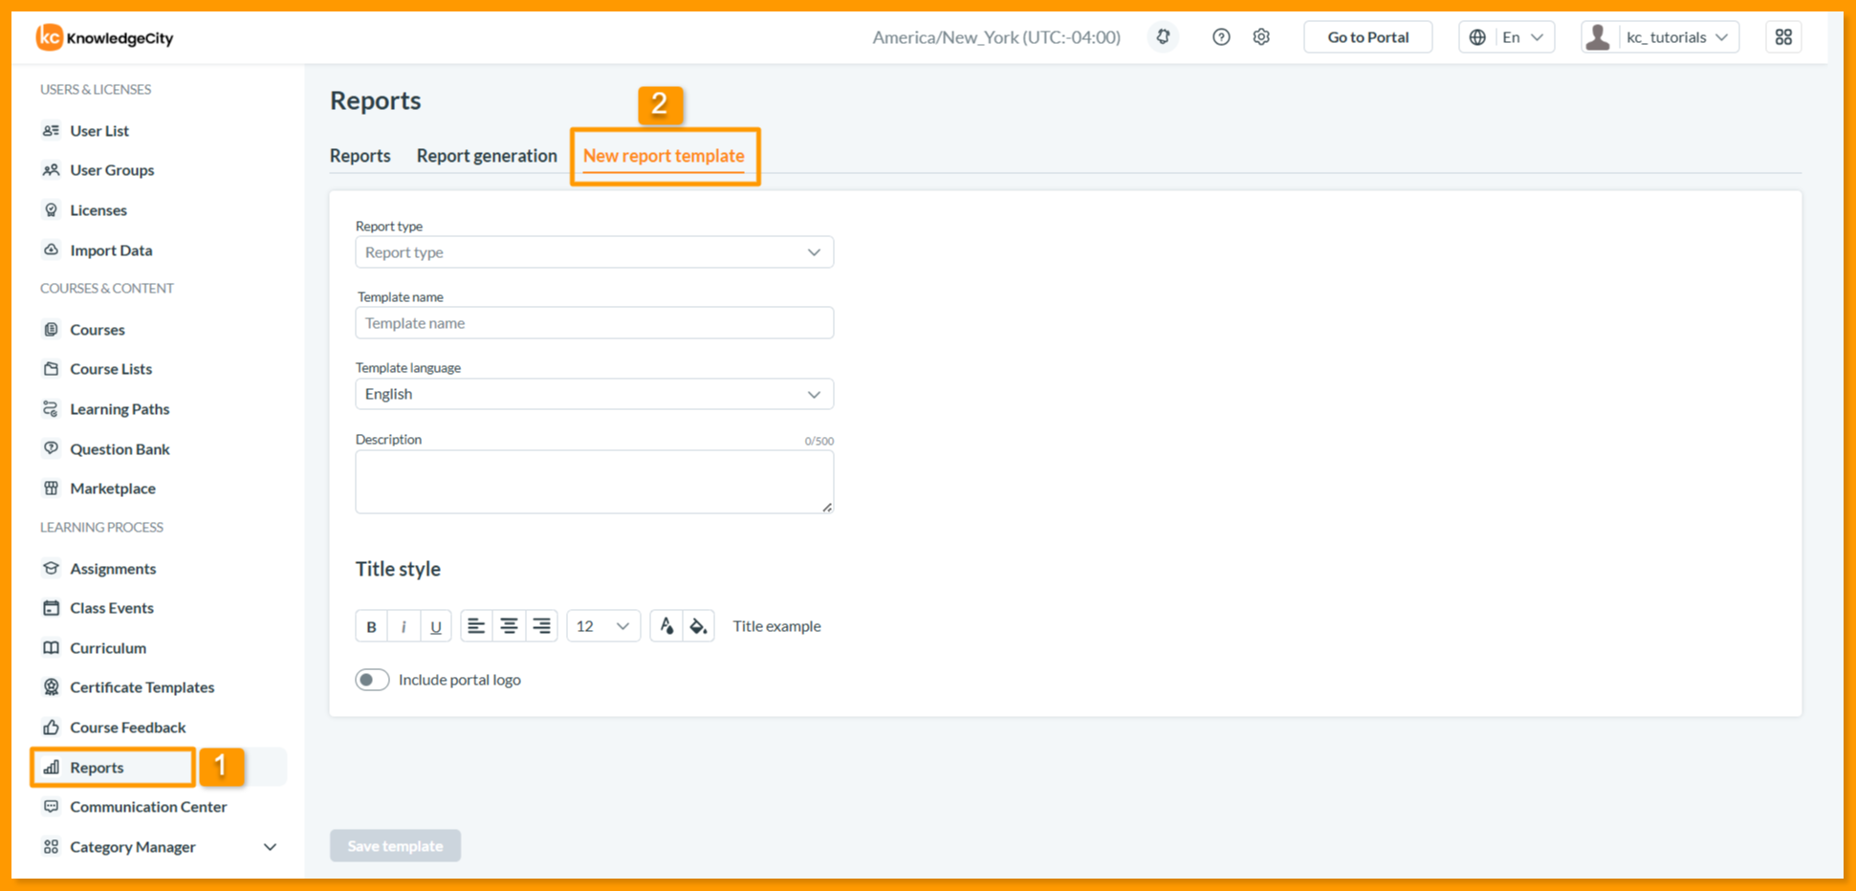Click the Description text area
Viewport: 1856px width, 891px height.
(594, 482)
